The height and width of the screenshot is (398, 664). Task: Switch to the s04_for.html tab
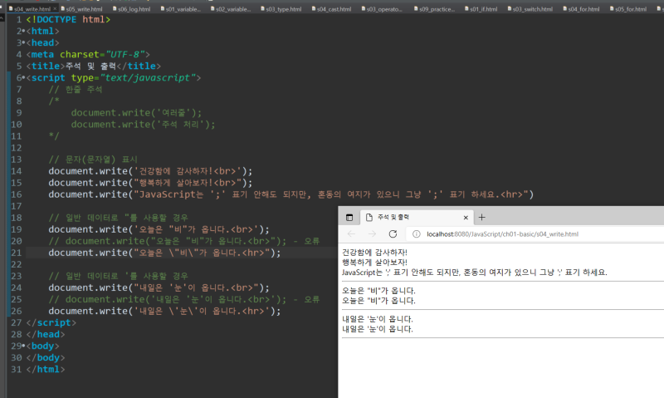coord(581,9)
